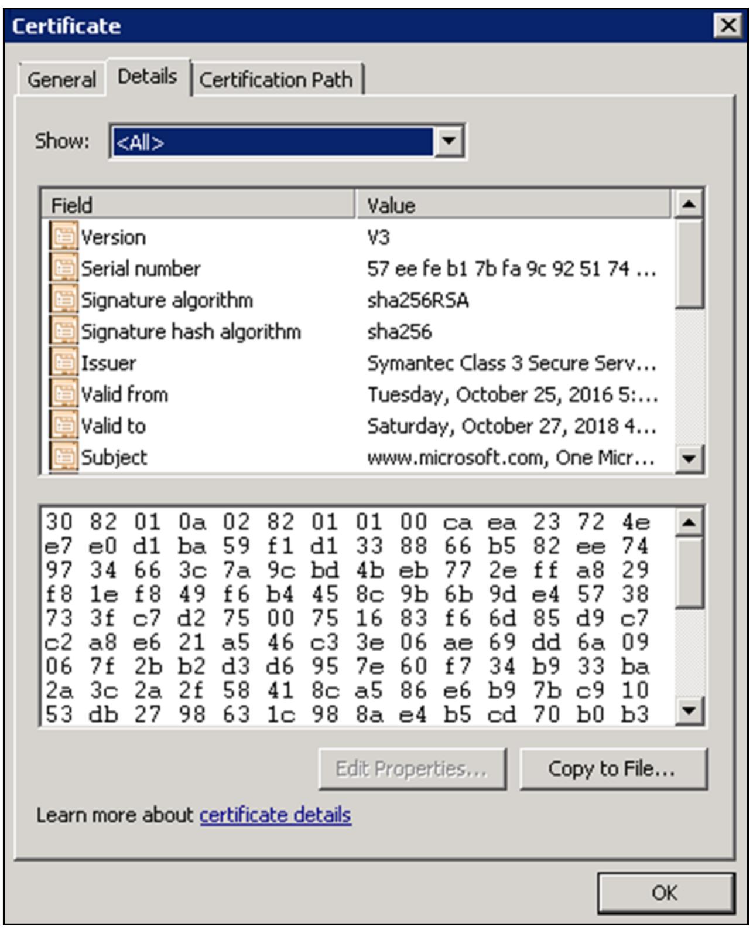Click the Version field icon
The image size is (753, 929).
tap(63, 237)
